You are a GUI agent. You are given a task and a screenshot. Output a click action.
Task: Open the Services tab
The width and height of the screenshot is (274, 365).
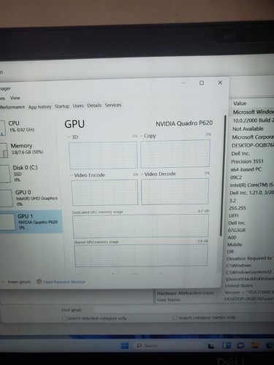click(x=113, y=105)
